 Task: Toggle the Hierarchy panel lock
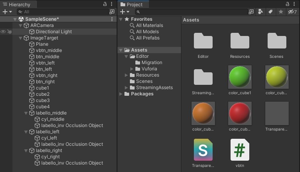(105, 4)
